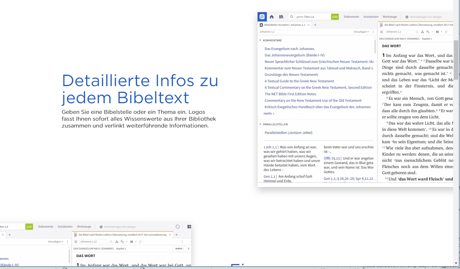Open the parallel resources dropdown in upper Bible panel
The image size is (460, 269).
[x=442, y=32]
